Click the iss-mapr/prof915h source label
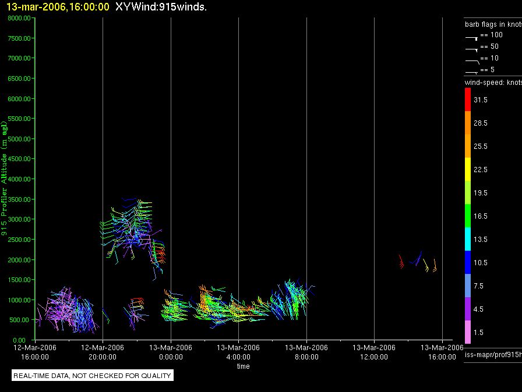This screenshot has height=392, width=522. tap(493, 355)
